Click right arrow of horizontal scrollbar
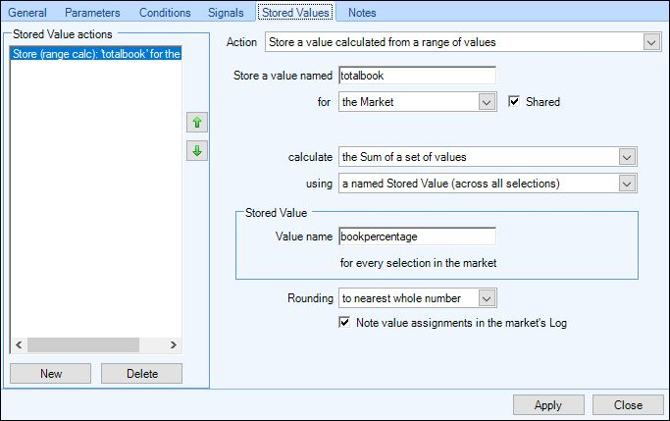 click(173, 344)
